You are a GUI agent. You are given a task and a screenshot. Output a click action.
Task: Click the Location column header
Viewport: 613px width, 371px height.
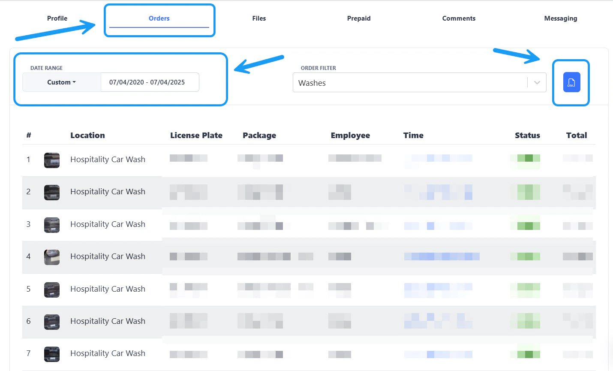(87, 136)
